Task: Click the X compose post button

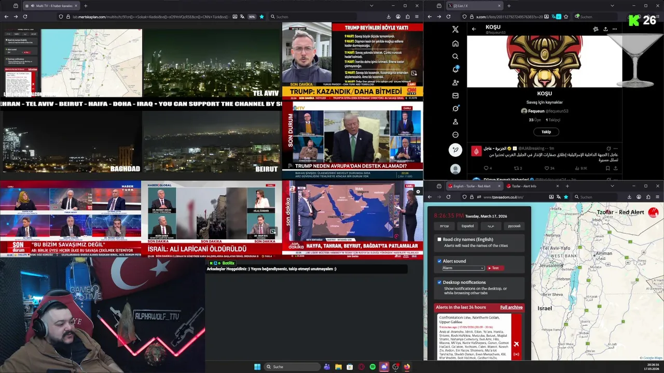Action: (x=455, y=150)
